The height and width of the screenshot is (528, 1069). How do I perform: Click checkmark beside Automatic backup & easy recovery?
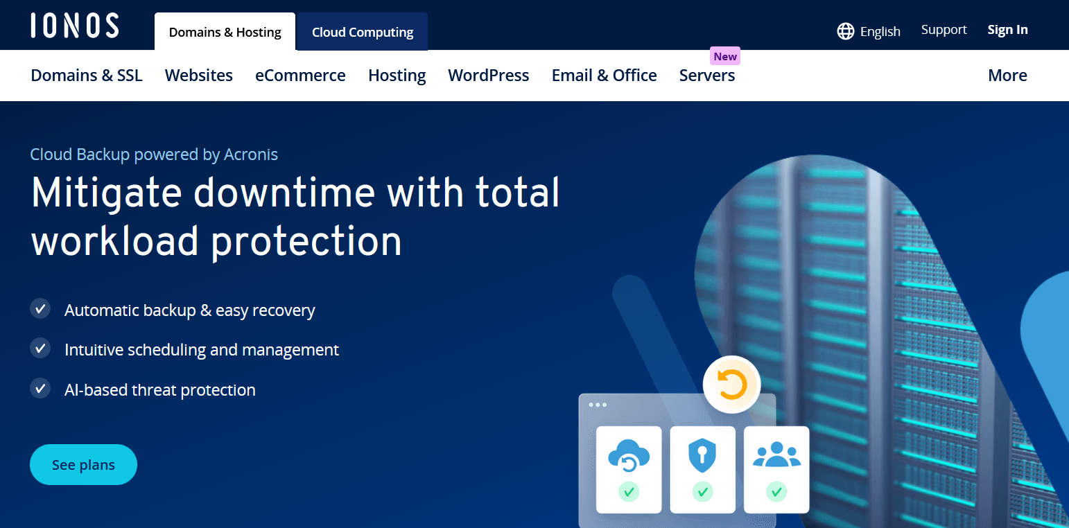click(40, 309)
